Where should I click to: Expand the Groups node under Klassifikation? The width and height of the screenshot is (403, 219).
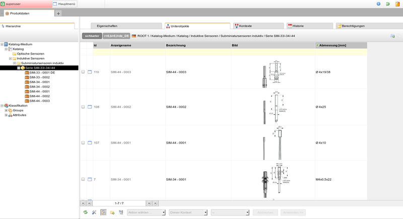tap(6, 110)
